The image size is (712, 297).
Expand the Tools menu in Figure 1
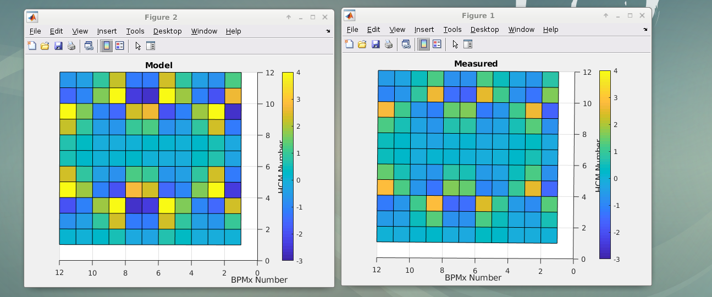tap(452, 30)
